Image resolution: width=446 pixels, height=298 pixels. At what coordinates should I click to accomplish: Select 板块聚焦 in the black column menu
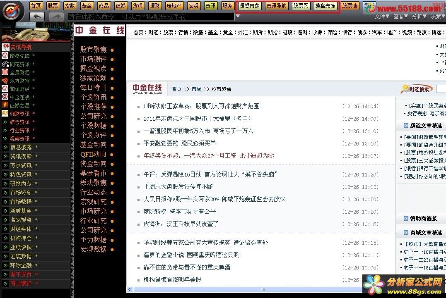tap(93, 183)
